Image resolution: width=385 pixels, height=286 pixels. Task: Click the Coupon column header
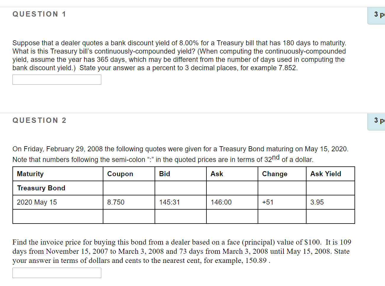click(120, 173)
